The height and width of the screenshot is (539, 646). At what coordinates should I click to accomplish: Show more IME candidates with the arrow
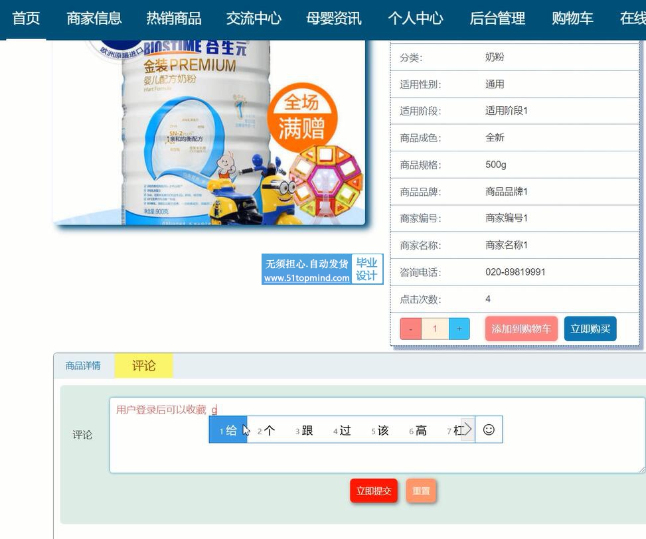467,430
